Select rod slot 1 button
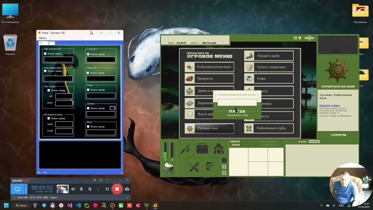373x210 pixels. click(224, 160)
